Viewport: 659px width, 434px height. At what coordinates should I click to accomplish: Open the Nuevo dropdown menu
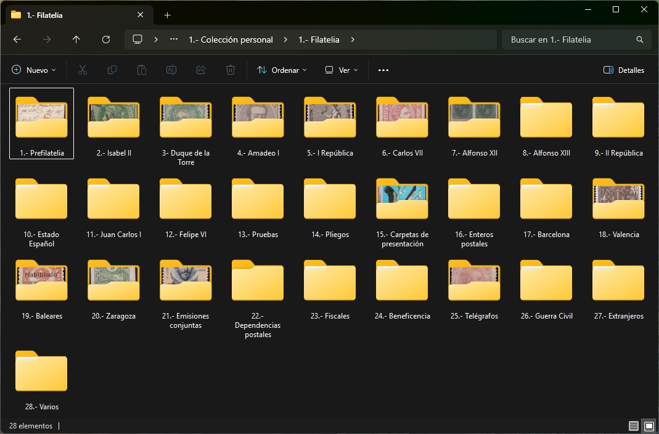pyautogui.click(x=34, y=70)
